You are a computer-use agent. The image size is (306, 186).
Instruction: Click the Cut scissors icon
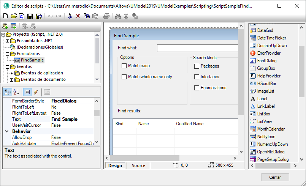(70, 16)
